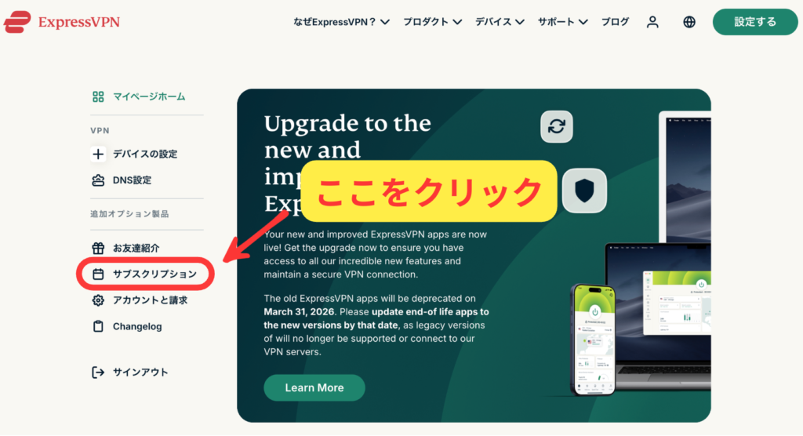The width and height of the screenshot is (803, 436).
Task: Click the DNS設定 router icon
Action: click(98, 180)
